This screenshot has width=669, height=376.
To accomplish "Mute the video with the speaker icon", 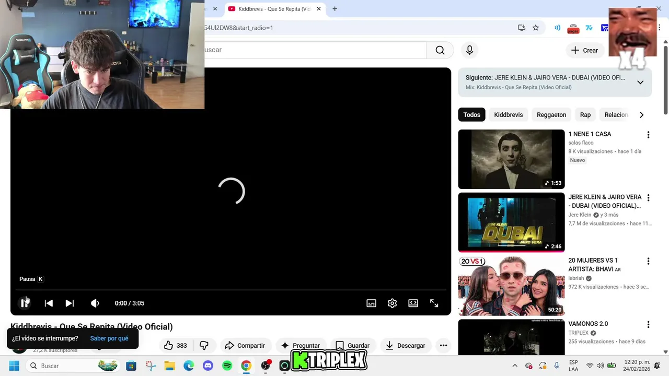I will [95, 303].
